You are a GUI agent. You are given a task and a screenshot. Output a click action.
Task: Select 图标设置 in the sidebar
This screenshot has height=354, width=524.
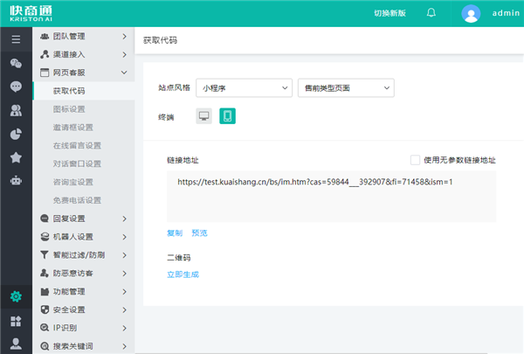69,108
